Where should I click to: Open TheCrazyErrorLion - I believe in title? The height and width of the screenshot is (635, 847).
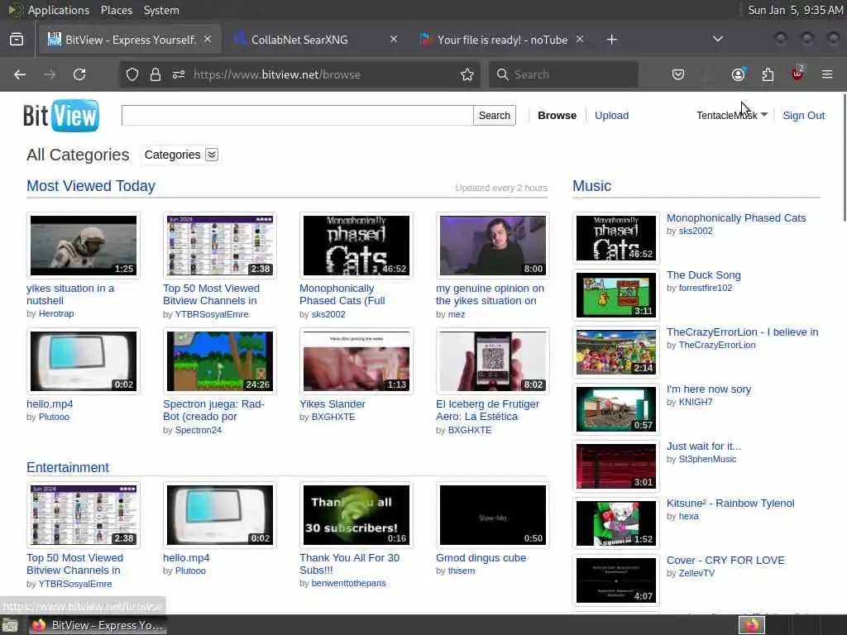(742, 332)
